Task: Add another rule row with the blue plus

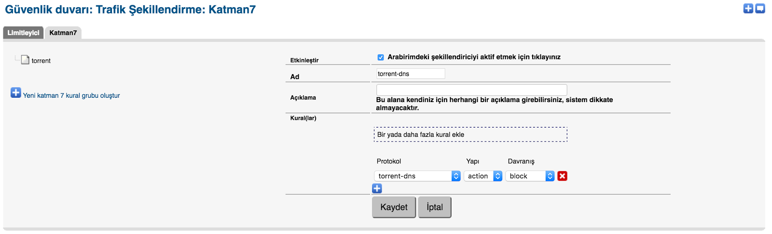Action: click(x=377, y=188)
